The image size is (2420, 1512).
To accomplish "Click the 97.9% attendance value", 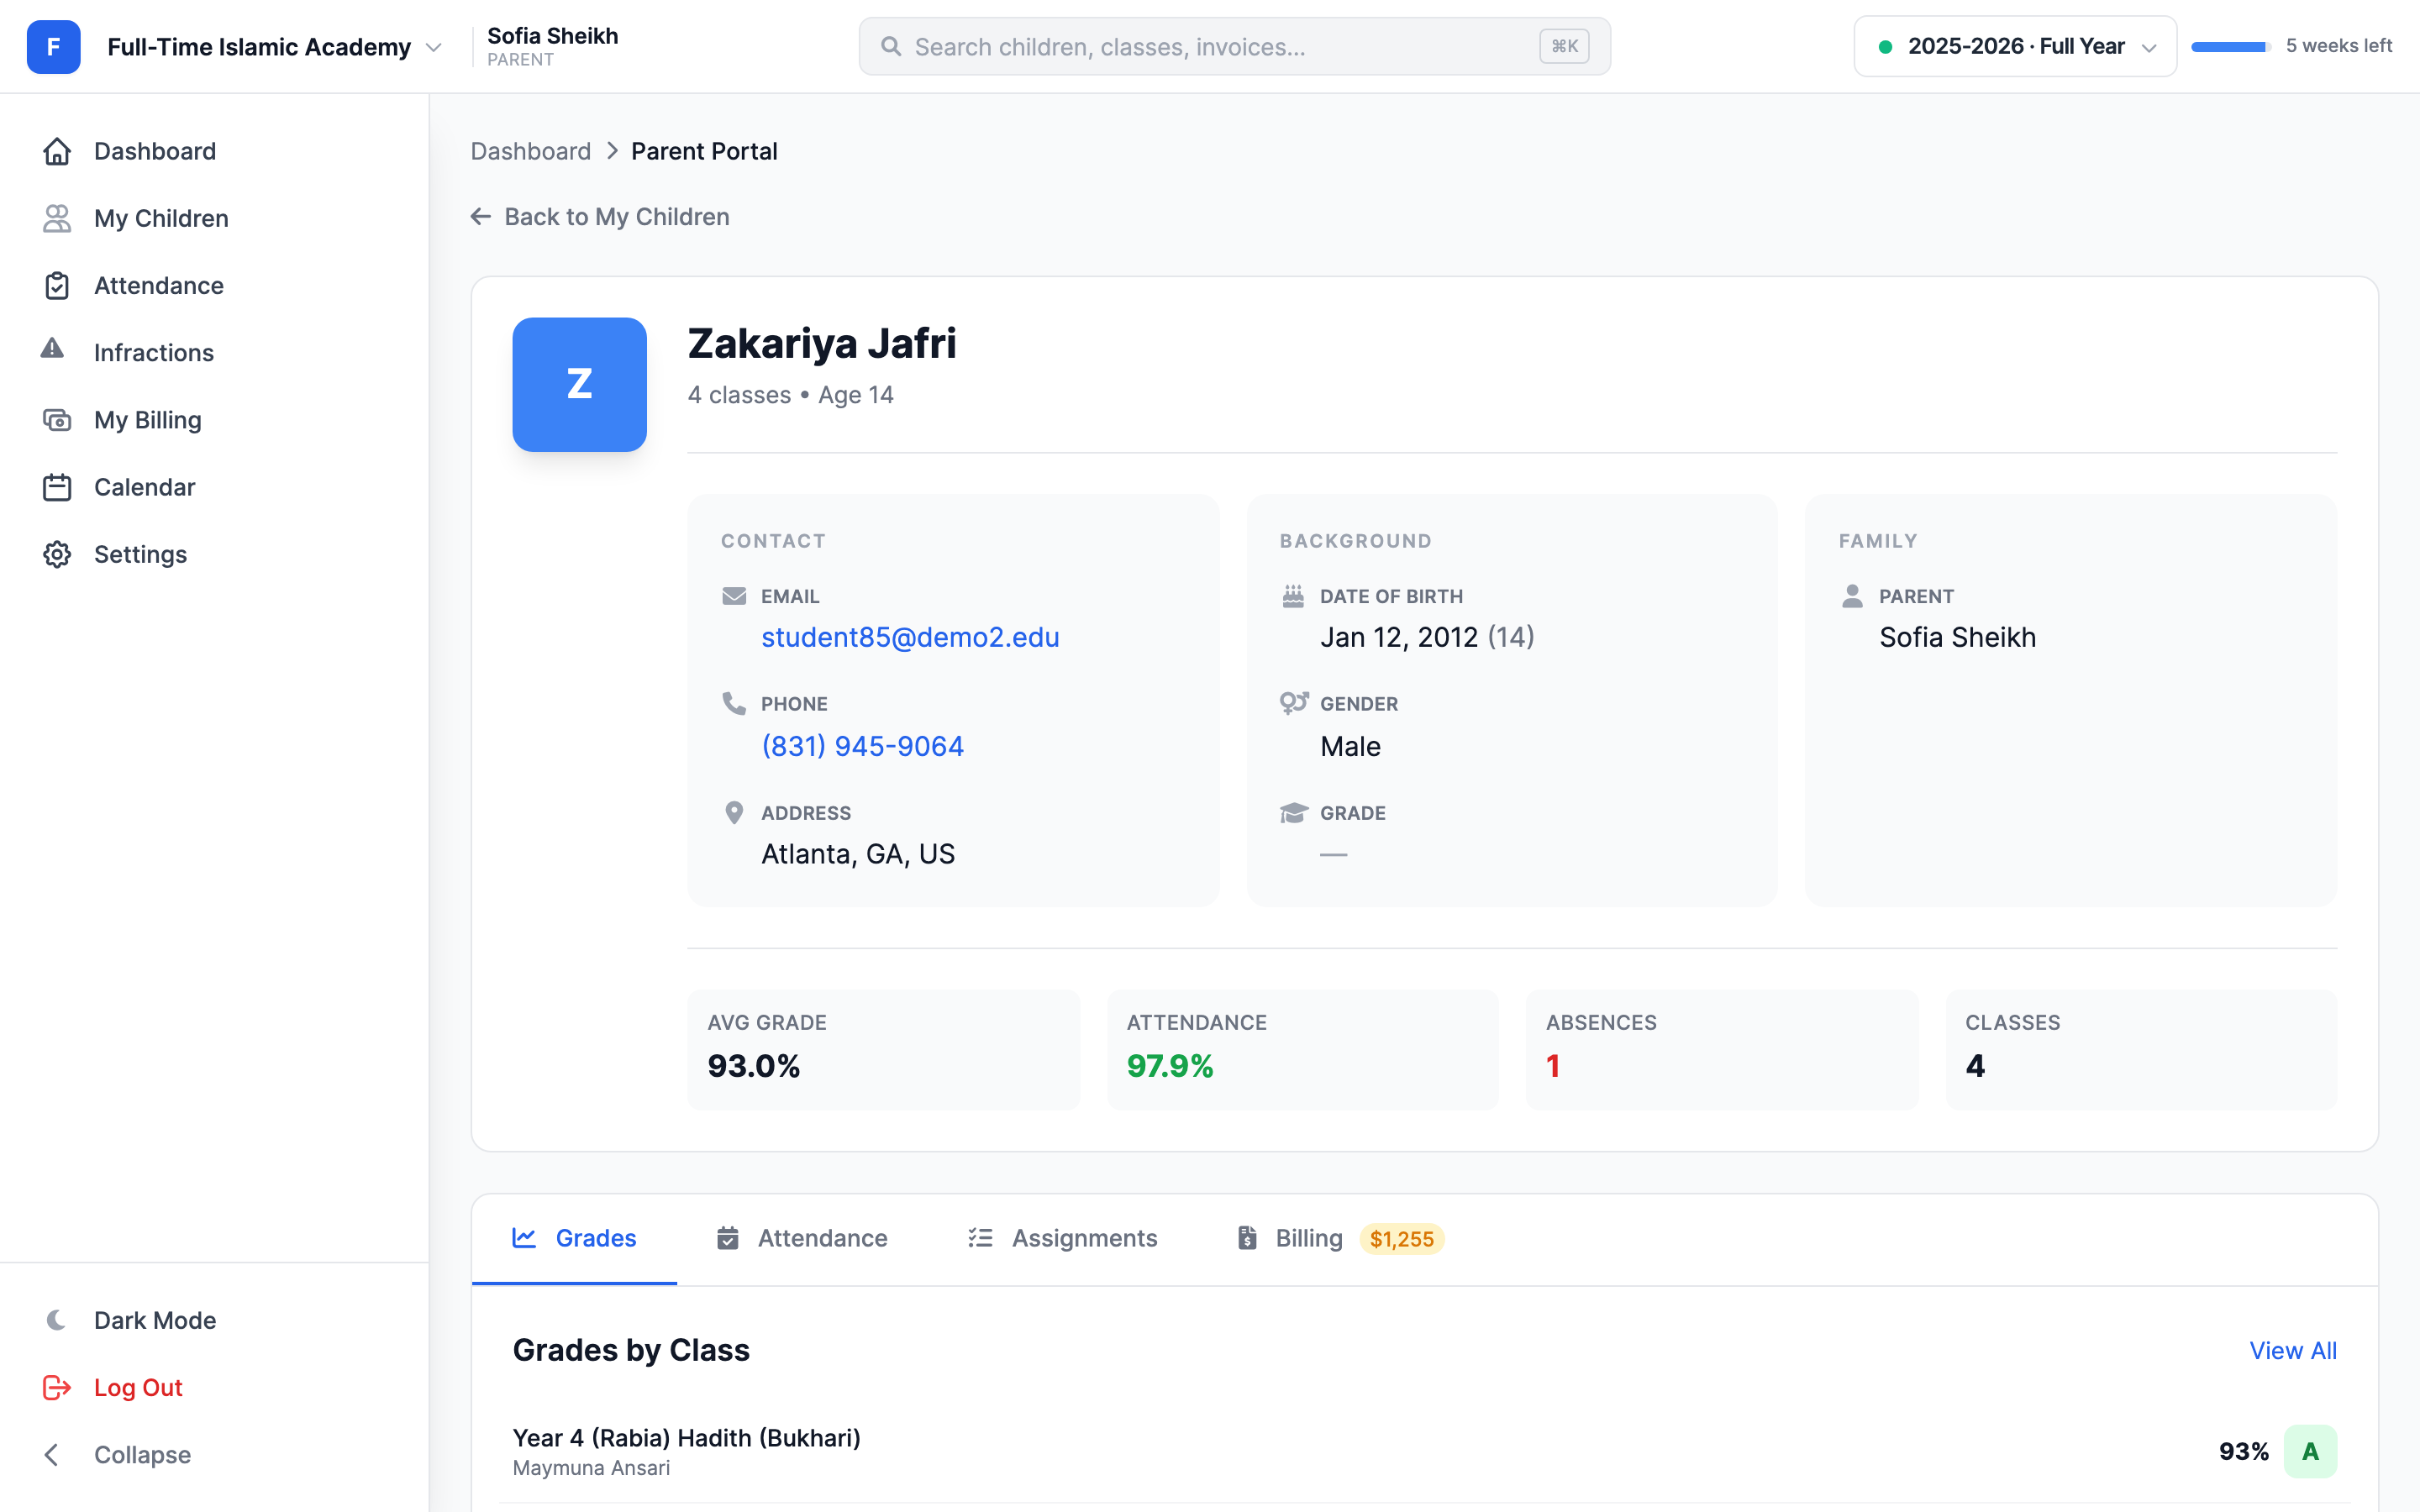I will pyautogui.click(x=1170, y=1066).
